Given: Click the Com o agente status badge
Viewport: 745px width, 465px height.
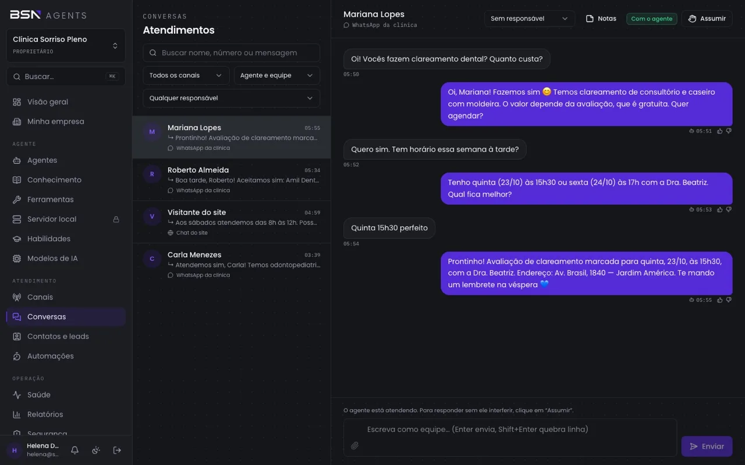Looking at the screenshot, I should point(652,19).
